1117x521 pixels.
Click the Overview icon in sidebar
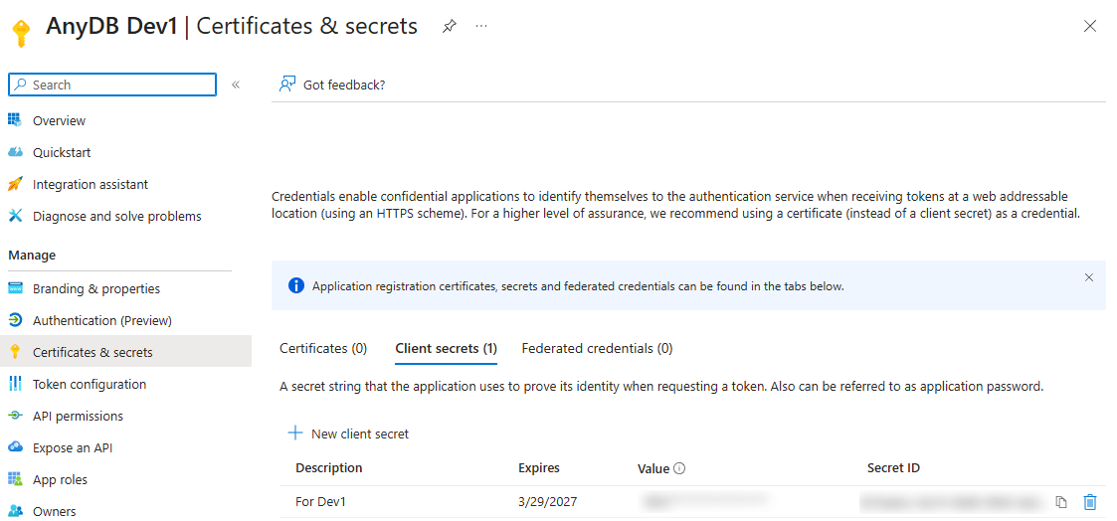click(16, 120)
